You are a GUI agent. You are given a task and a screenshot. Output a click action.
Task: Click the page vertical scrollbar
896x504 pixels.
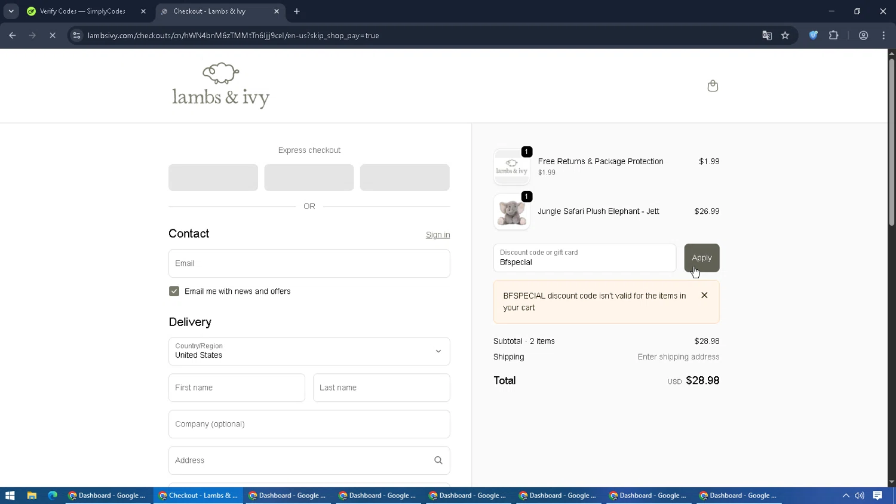tap(891, 142)
